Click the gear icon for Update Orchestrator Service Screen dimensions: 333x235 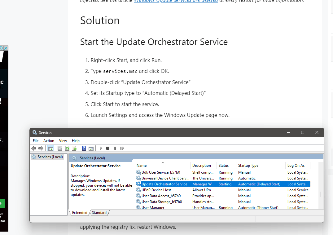click(x=138, y=184)
